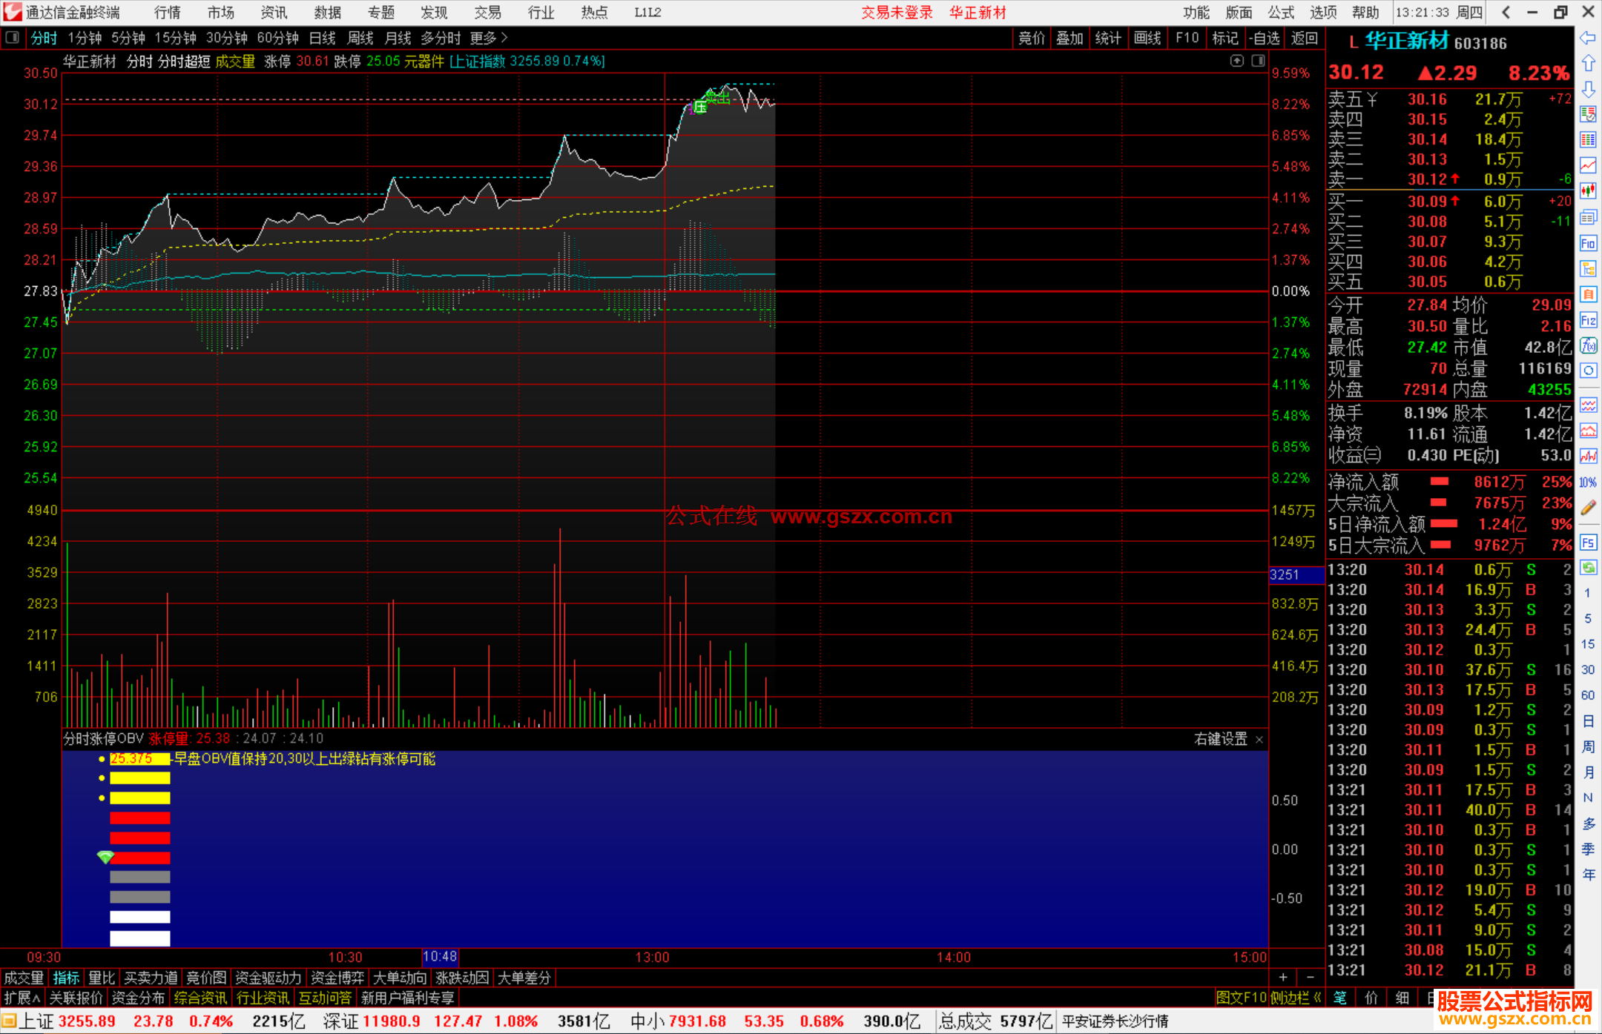Toggle the 竞价 auction view button

[x=1031, y=38]
